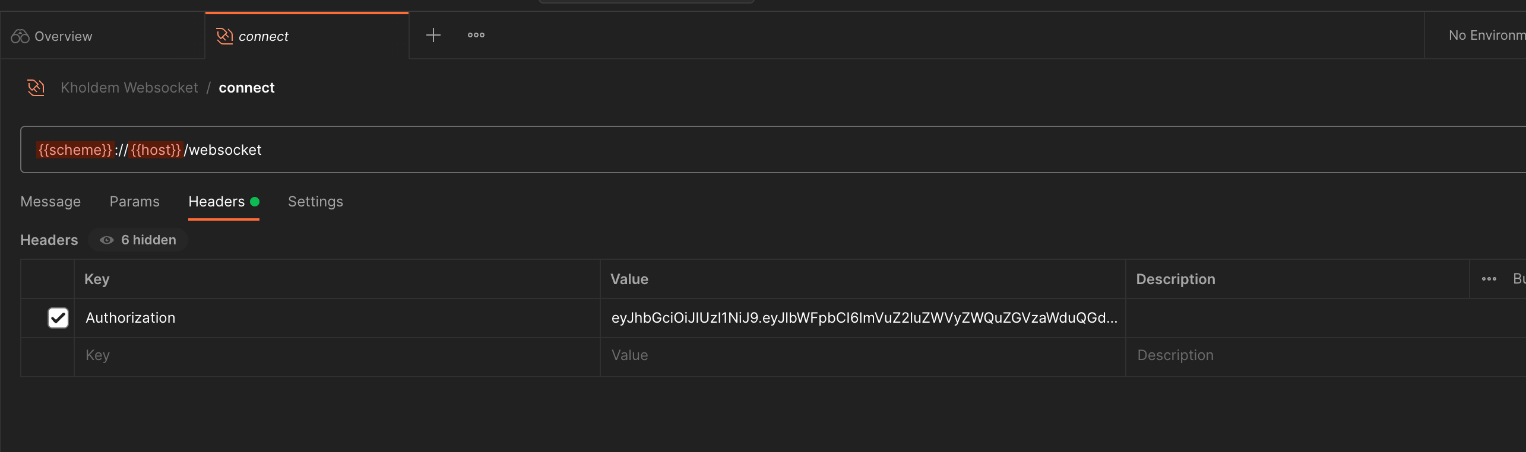Screen dimensions: 1526x452
Task: Select the Settings tab
Action: pos(315,202)
